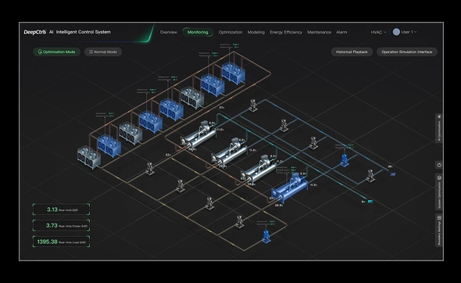Click the power icon on right sidebar
The width and height of the screenshot is (461, 283).
coord(439,165)
